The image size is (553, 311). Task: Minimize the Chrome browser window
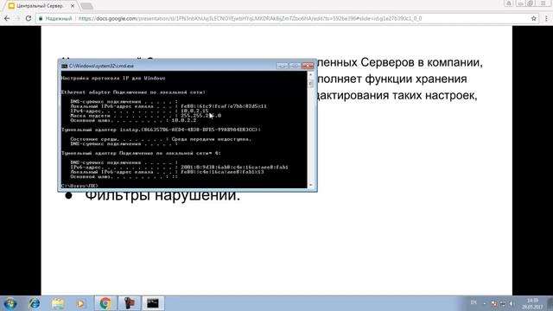(x=520, y=3)
